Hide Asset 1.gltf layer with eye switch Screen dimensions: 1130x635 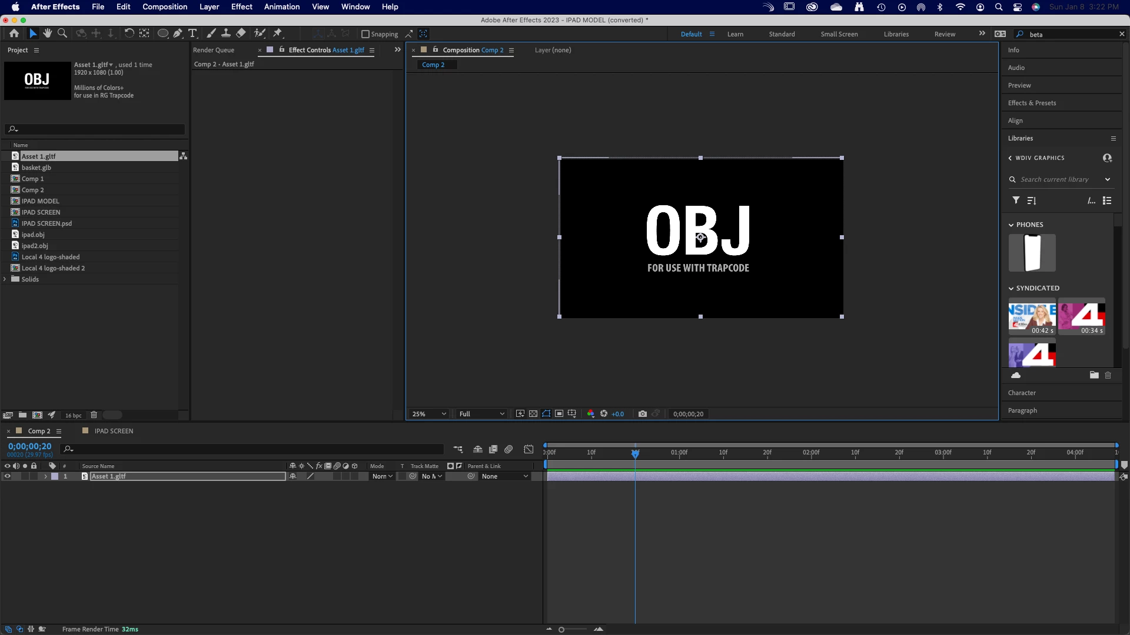[x=7, y=477]
